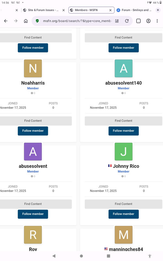163x261 pixels.
Task: Open the browser home page icon
Action: click(x=26, y=21)
